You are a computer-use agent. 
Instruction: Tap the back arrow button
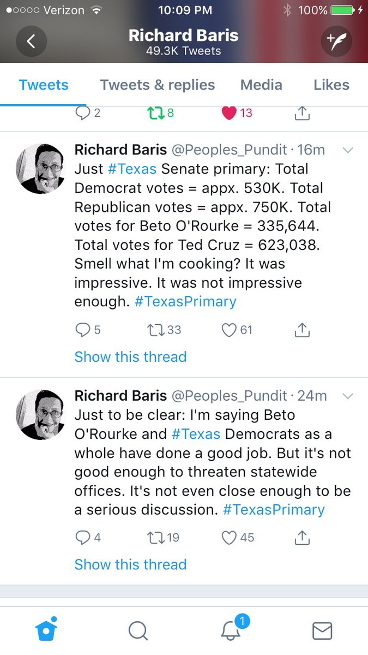[31, 41]
